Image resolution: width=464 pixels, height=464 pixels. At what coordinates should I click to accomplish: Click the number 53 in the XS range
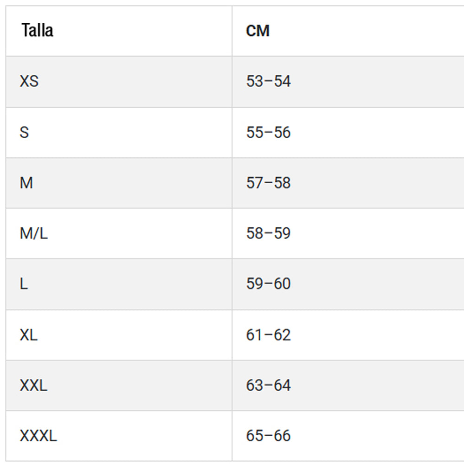click(255, 82)
